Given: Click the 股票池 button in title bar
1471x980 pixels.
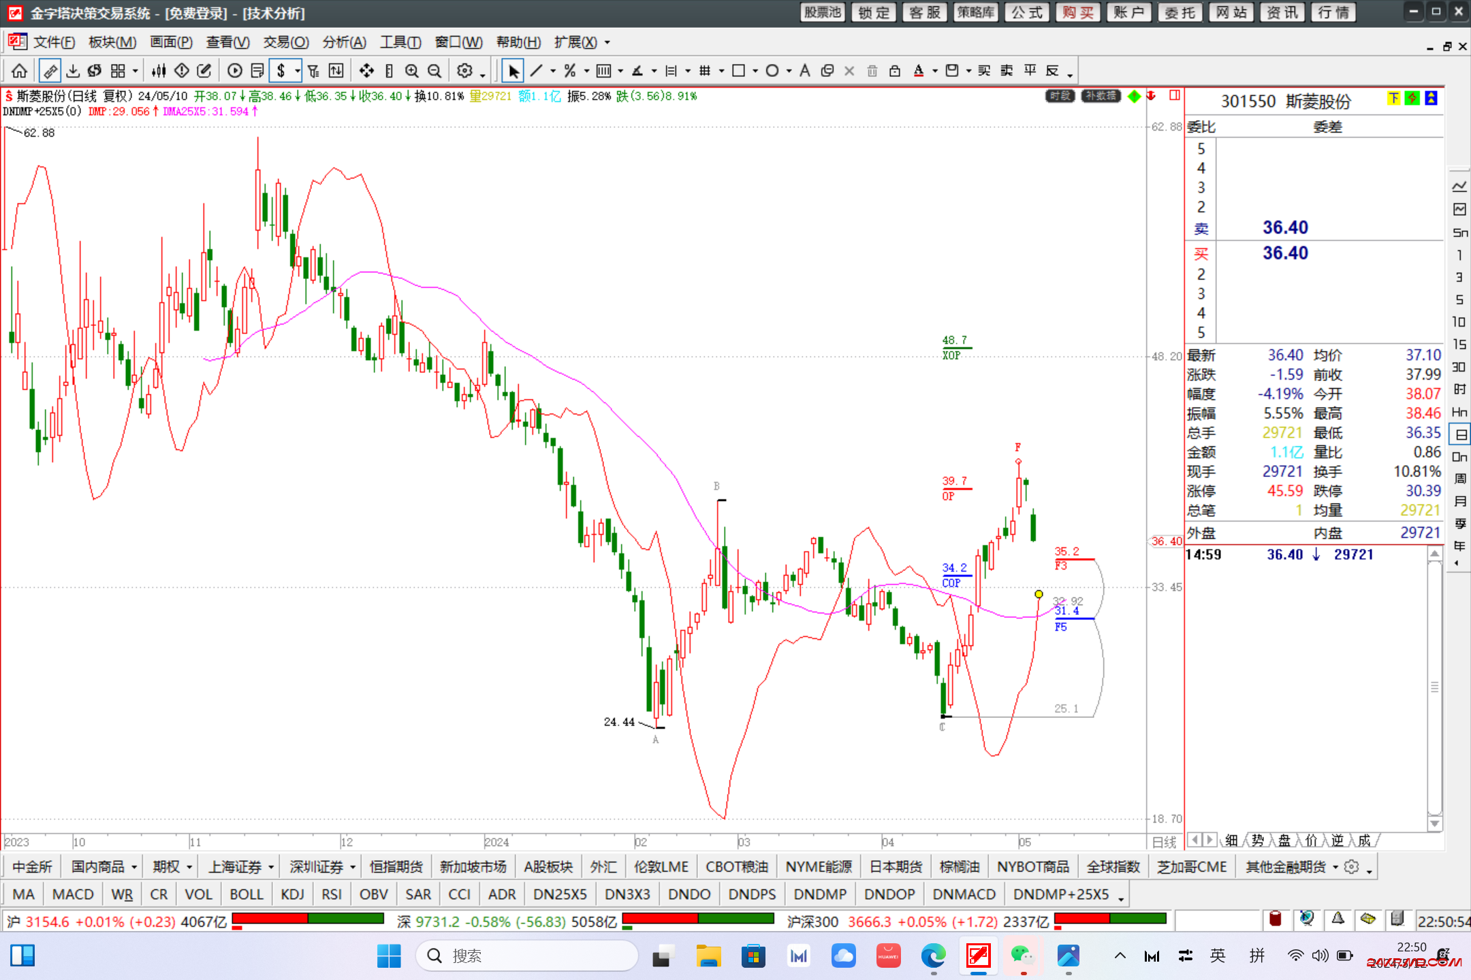Looking at the screenshot, I should [x=823, y=12].
